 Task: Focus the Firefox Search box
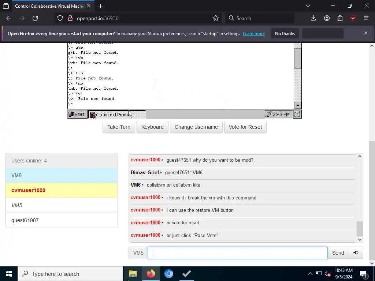coord(260,18)
